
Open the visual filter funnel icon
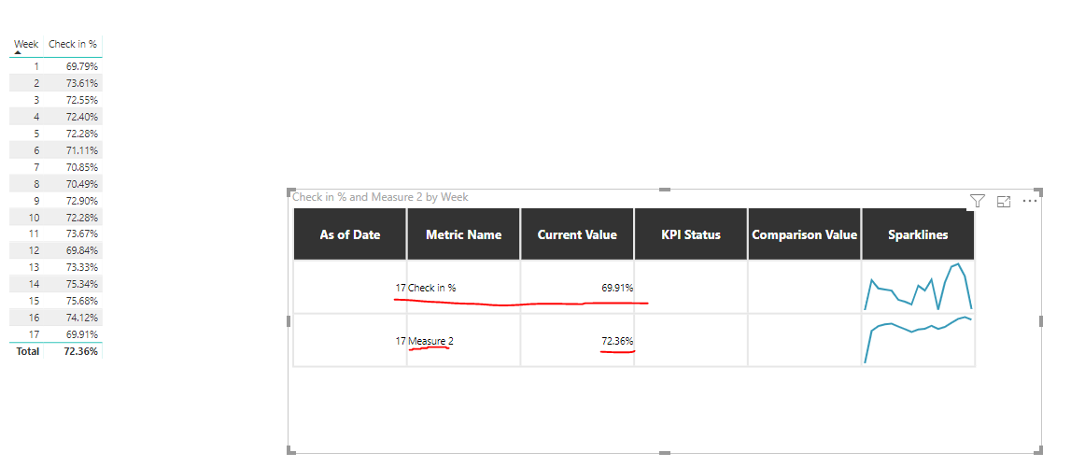(977, 201)
